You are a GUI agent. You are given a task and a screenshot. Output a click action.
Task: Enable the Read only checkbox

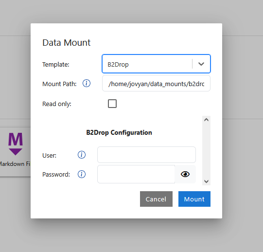[x=112, y=104]
